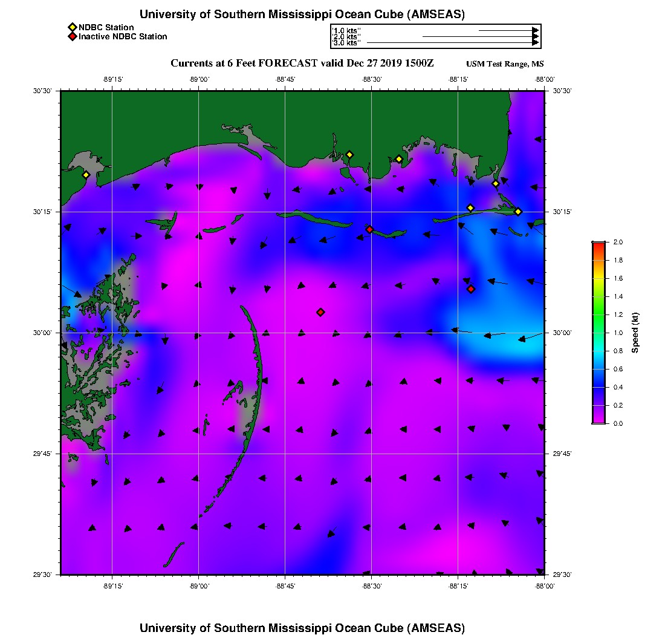Click the top University of Southern Mississippi heading
Viewport: 665px width, 635px height.
[302, 14]
